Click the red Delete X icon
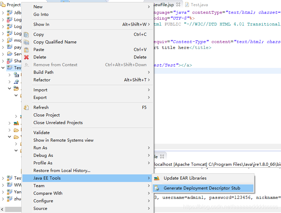The height and width of the screenshot is (213, 281). point(27,57)
